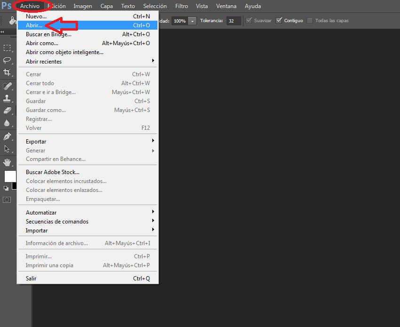This screenshot has width=400, height=327.
Task: Open the Filtro menu
Action: (x=181, y=6)
